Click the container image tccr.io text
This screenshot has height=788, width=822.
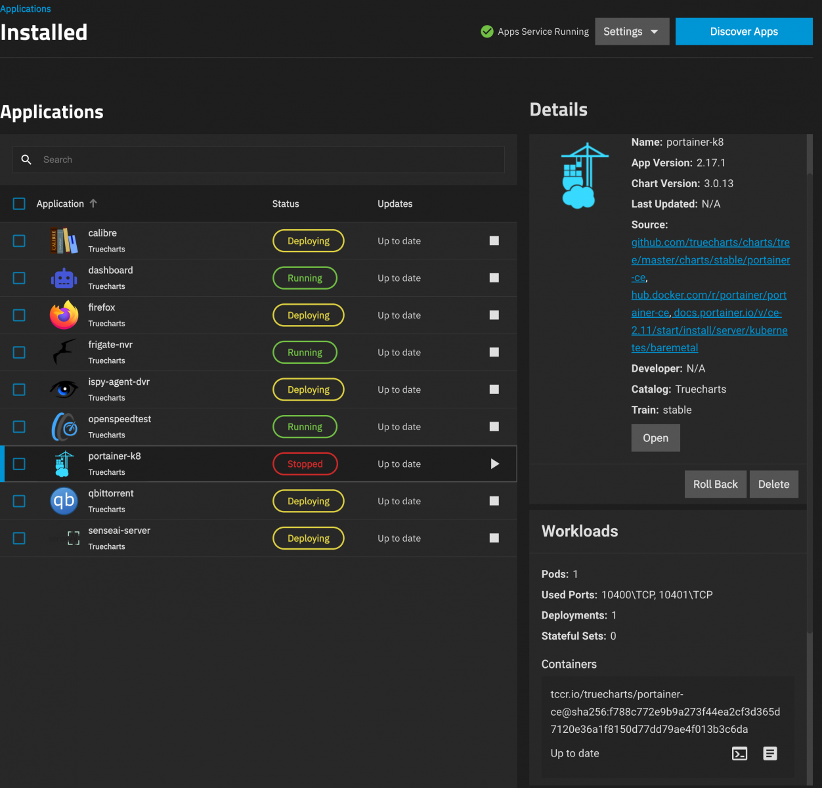tap(665, 712)
